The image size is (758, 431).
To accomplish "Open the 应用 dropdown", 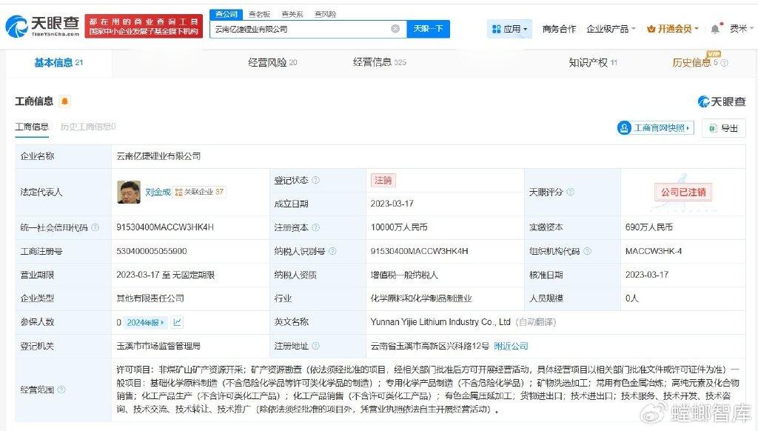I will 509,29.
